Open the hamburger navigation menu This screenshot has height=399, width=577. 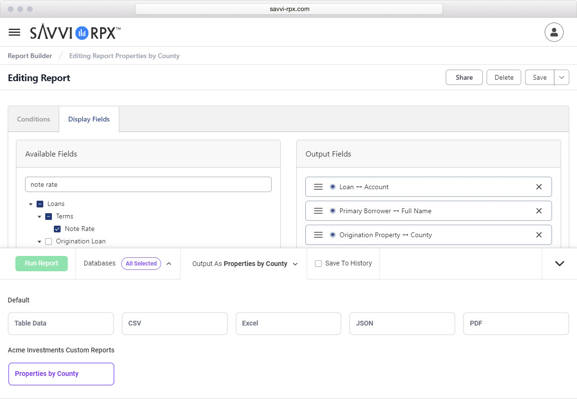click(14, 32)
